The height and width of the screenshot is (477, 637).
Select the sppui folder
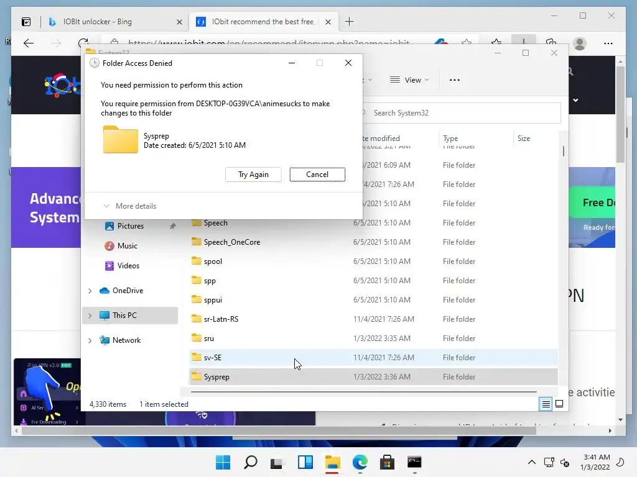point(213,300)
